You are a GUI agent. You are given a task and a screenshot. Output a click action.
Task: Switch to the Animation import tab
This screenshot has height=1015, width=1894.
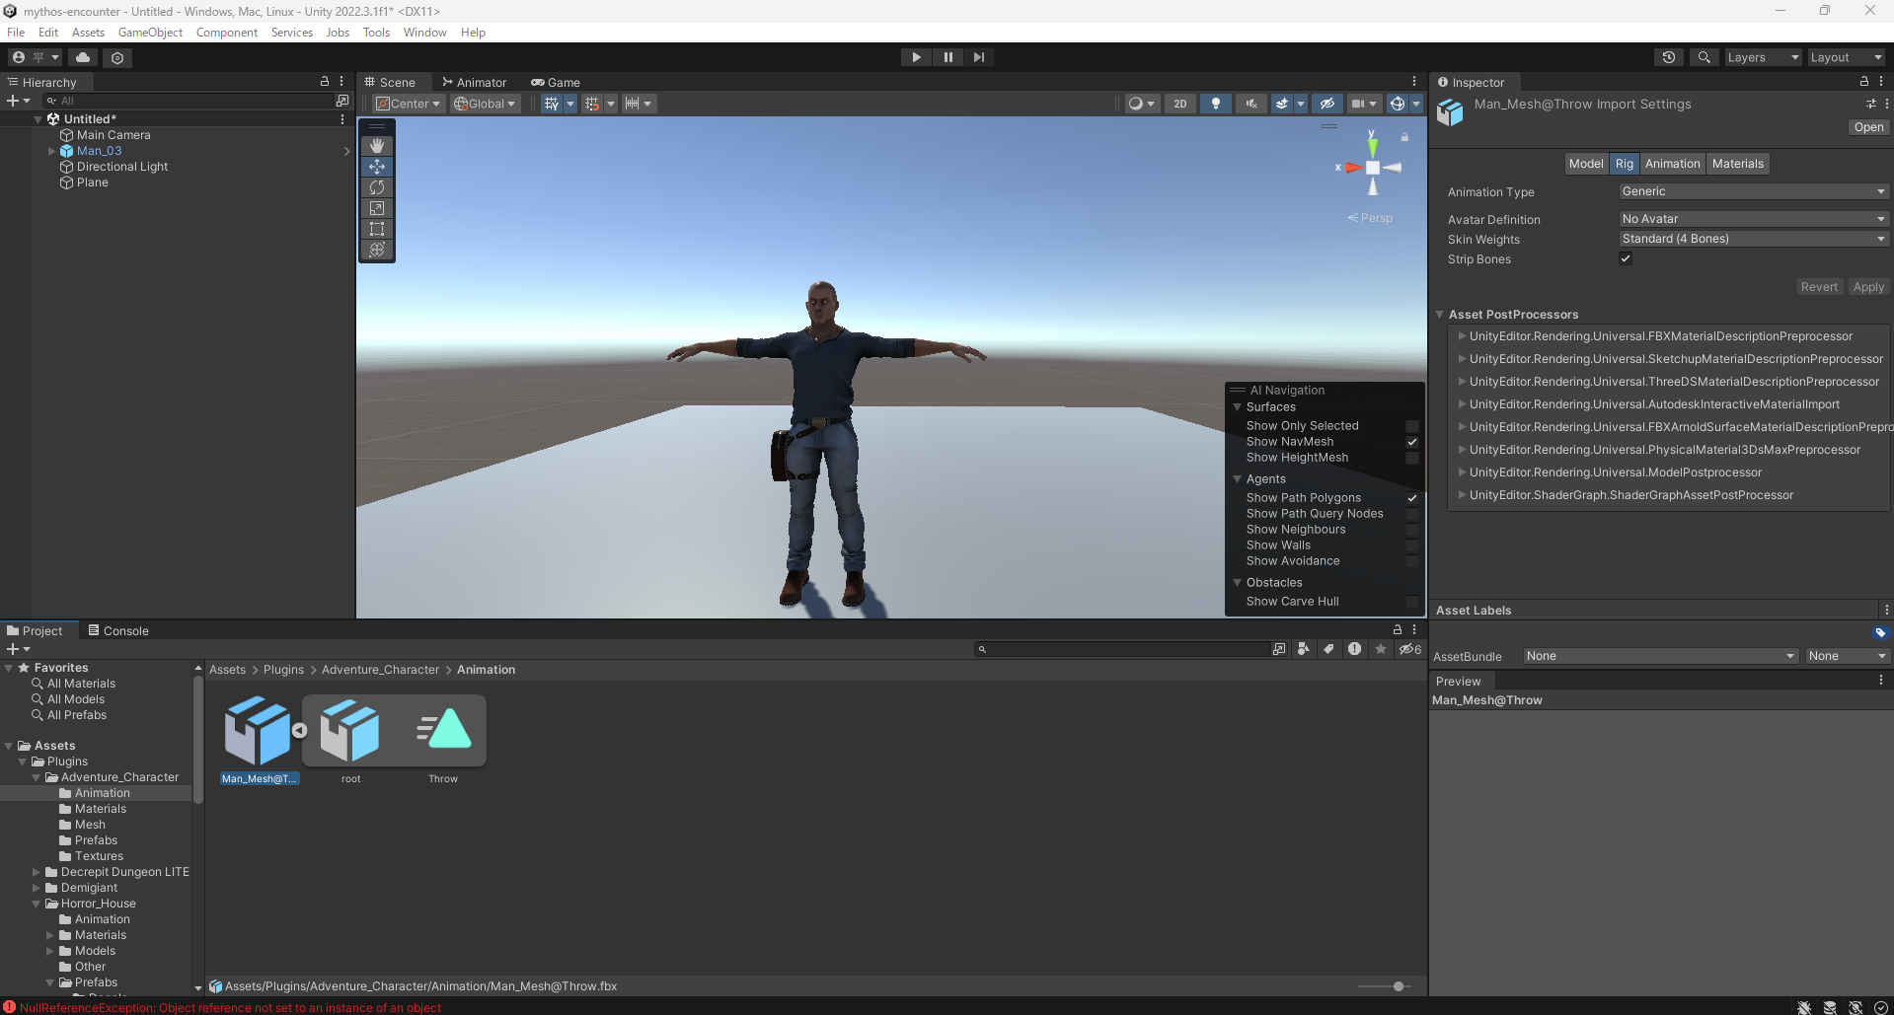point(1672,164)
